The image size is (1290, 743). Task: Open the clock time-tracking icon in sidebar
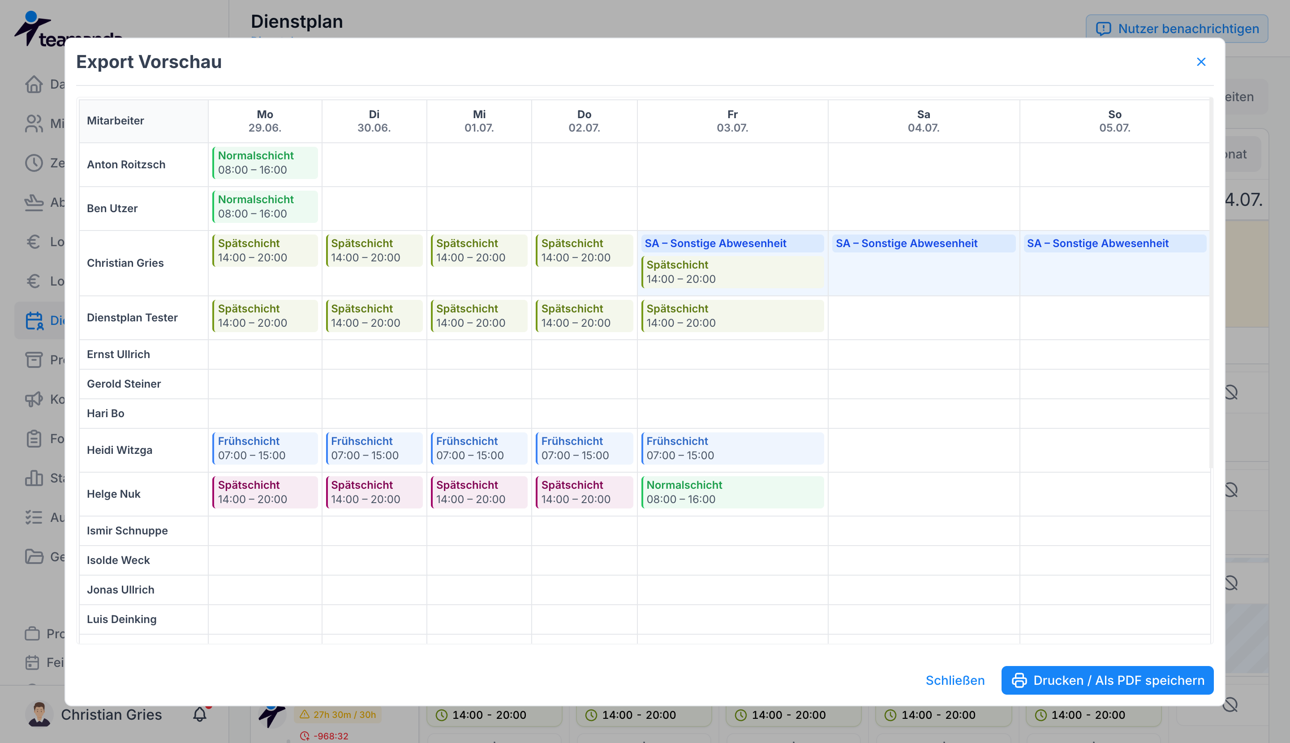click(x=34, y=163)
